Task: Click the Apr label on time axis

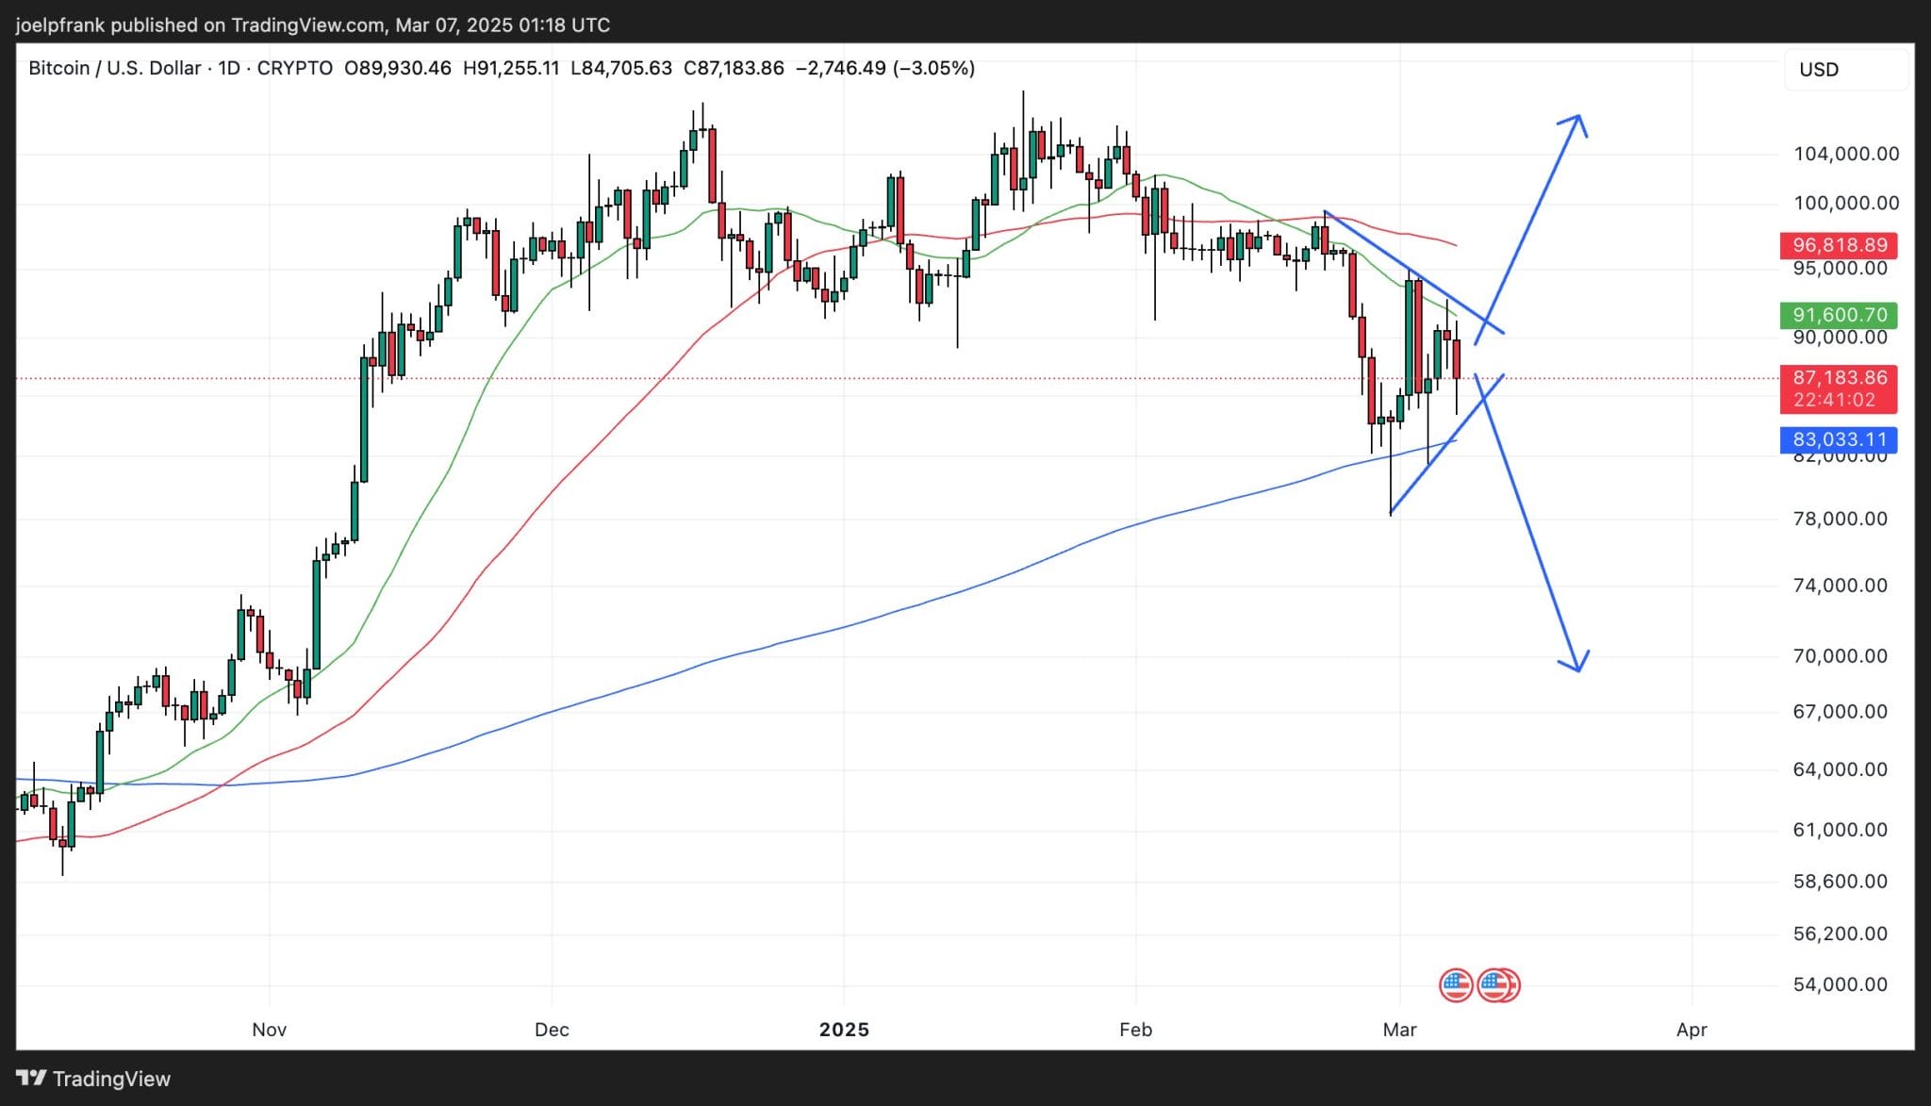Action: [1692, 1030]
